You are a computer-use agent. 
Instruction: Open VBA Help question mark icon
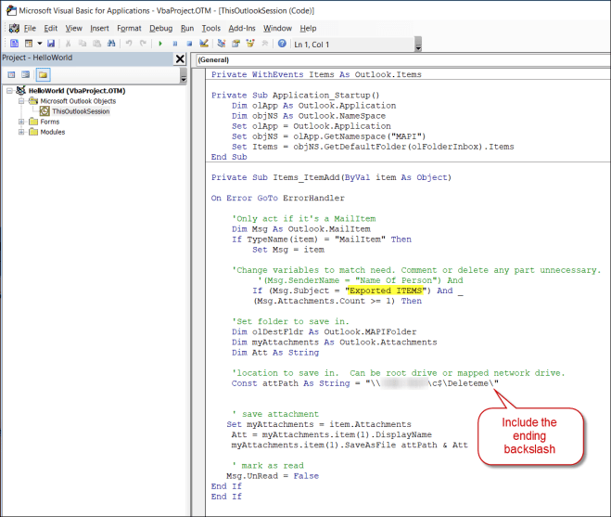tap(282, 44)
